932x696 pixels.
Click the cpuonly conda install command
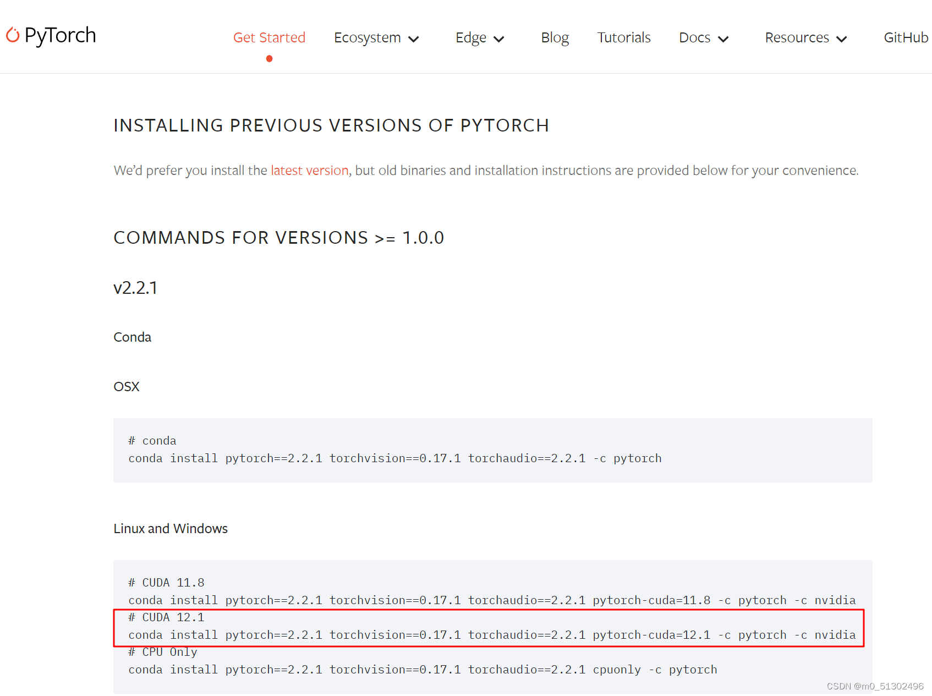(x=423, y=670)
